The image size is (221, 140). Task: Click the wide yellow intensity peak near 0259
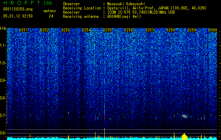coord(184,136)
